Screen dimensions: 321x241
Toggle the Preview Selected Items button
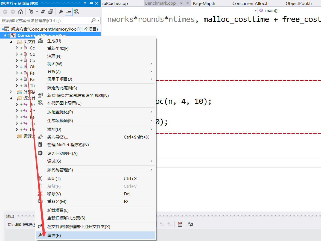(x=69, y=12)
